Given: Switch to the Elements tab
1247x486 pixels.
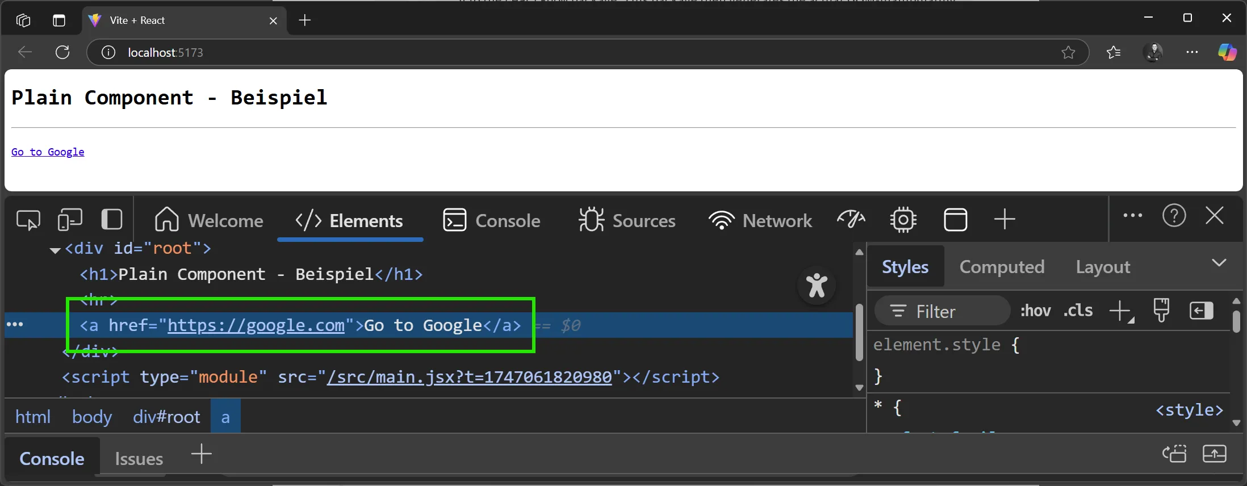Looking at the screenshot, I should tap(349, 220).
